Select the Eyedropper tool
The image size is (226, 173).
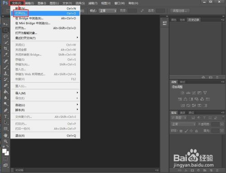click(x=5, y=55)
